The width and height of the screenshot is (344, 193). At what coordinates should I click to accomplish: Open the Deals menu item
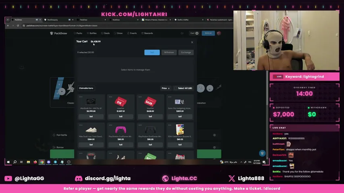click(105, 33)
